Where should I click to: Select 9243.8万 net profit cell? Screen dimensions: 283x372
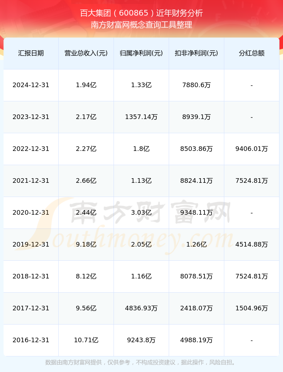pyautogui.click(x=141, y=340)
